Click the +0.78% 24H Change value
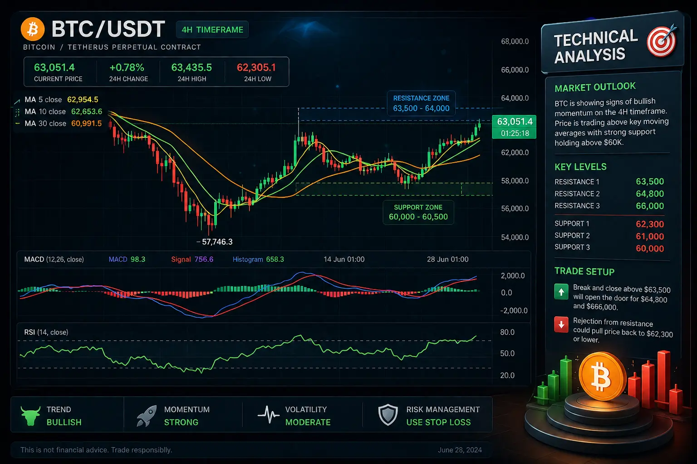Image resolution: width=697 pixels, height=464 pixels. point(127,68)
